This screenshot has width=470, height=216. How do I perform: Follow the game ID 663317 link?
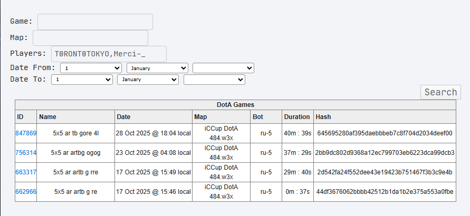point(26,172)
